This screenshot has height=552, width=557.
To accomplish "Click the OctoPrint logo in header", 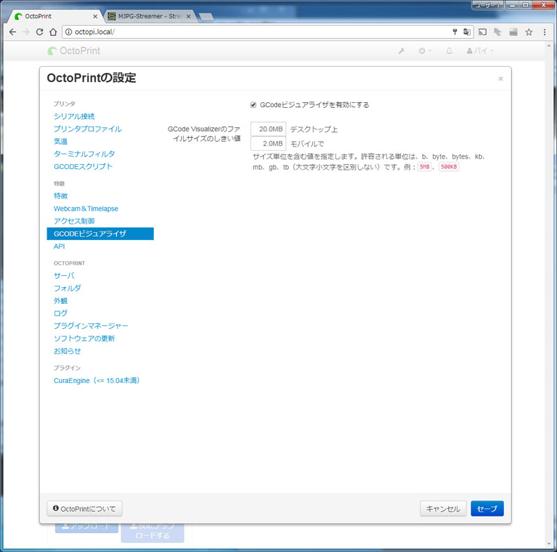I will (x=74, y=51).
